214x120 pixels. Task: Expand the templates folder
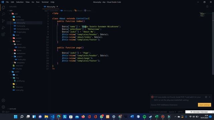click(21, 63)
